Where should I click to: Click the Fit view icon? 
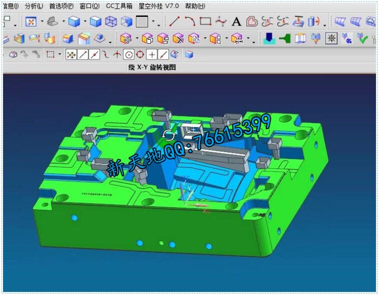tap(31, 22)
